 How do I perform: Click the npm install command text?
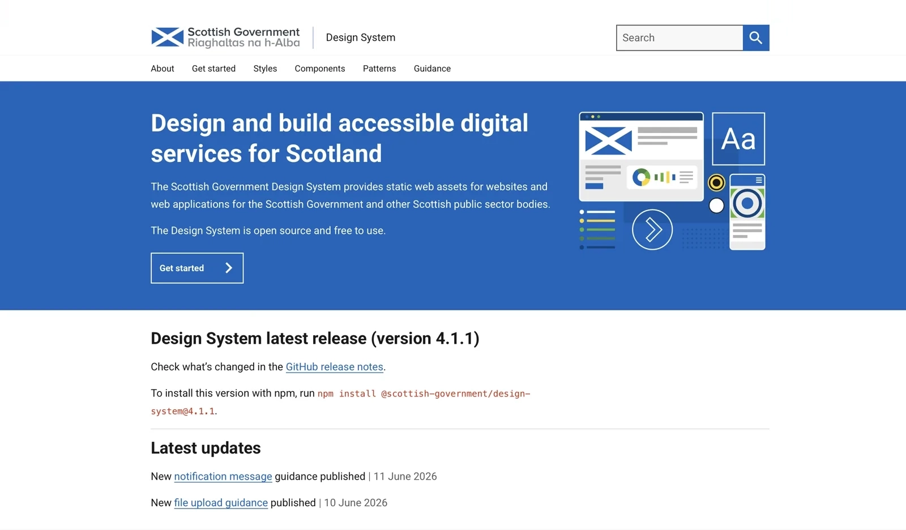point(340,402)
